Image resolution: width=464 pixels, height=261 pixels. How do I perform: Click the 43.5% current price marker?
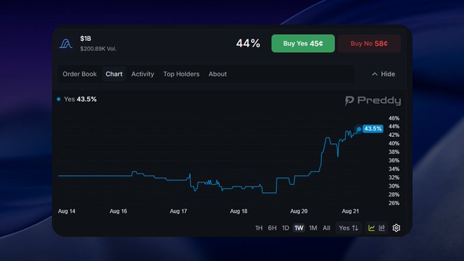pyautogui.click(x=373, y=129)
